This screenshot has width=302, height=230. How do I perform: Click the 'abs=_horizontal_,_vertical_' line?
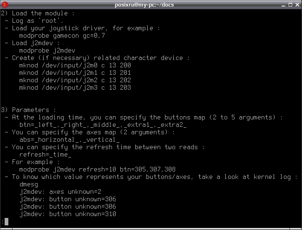click(70, 140)
